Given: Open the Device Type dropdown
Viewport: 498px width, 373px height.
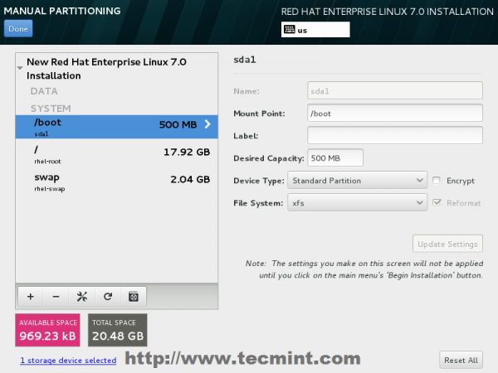Looking at the screenshot, I should [357, 181].
